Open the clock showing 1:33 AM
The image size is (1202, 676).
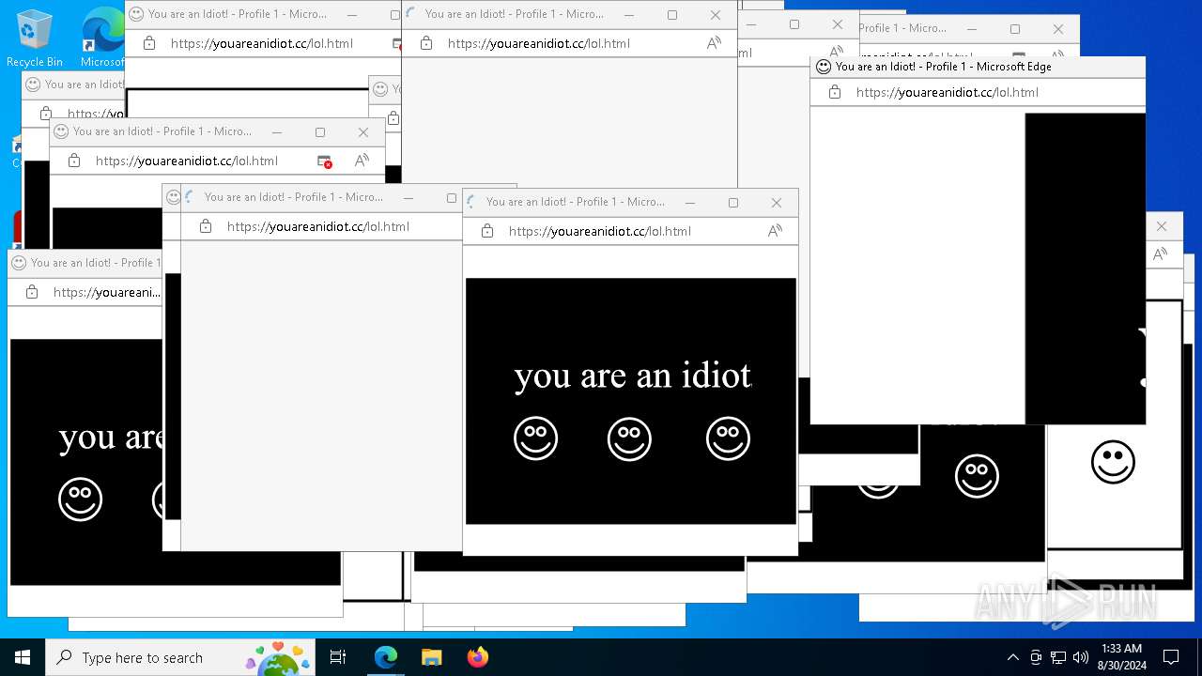[1121, 657]
